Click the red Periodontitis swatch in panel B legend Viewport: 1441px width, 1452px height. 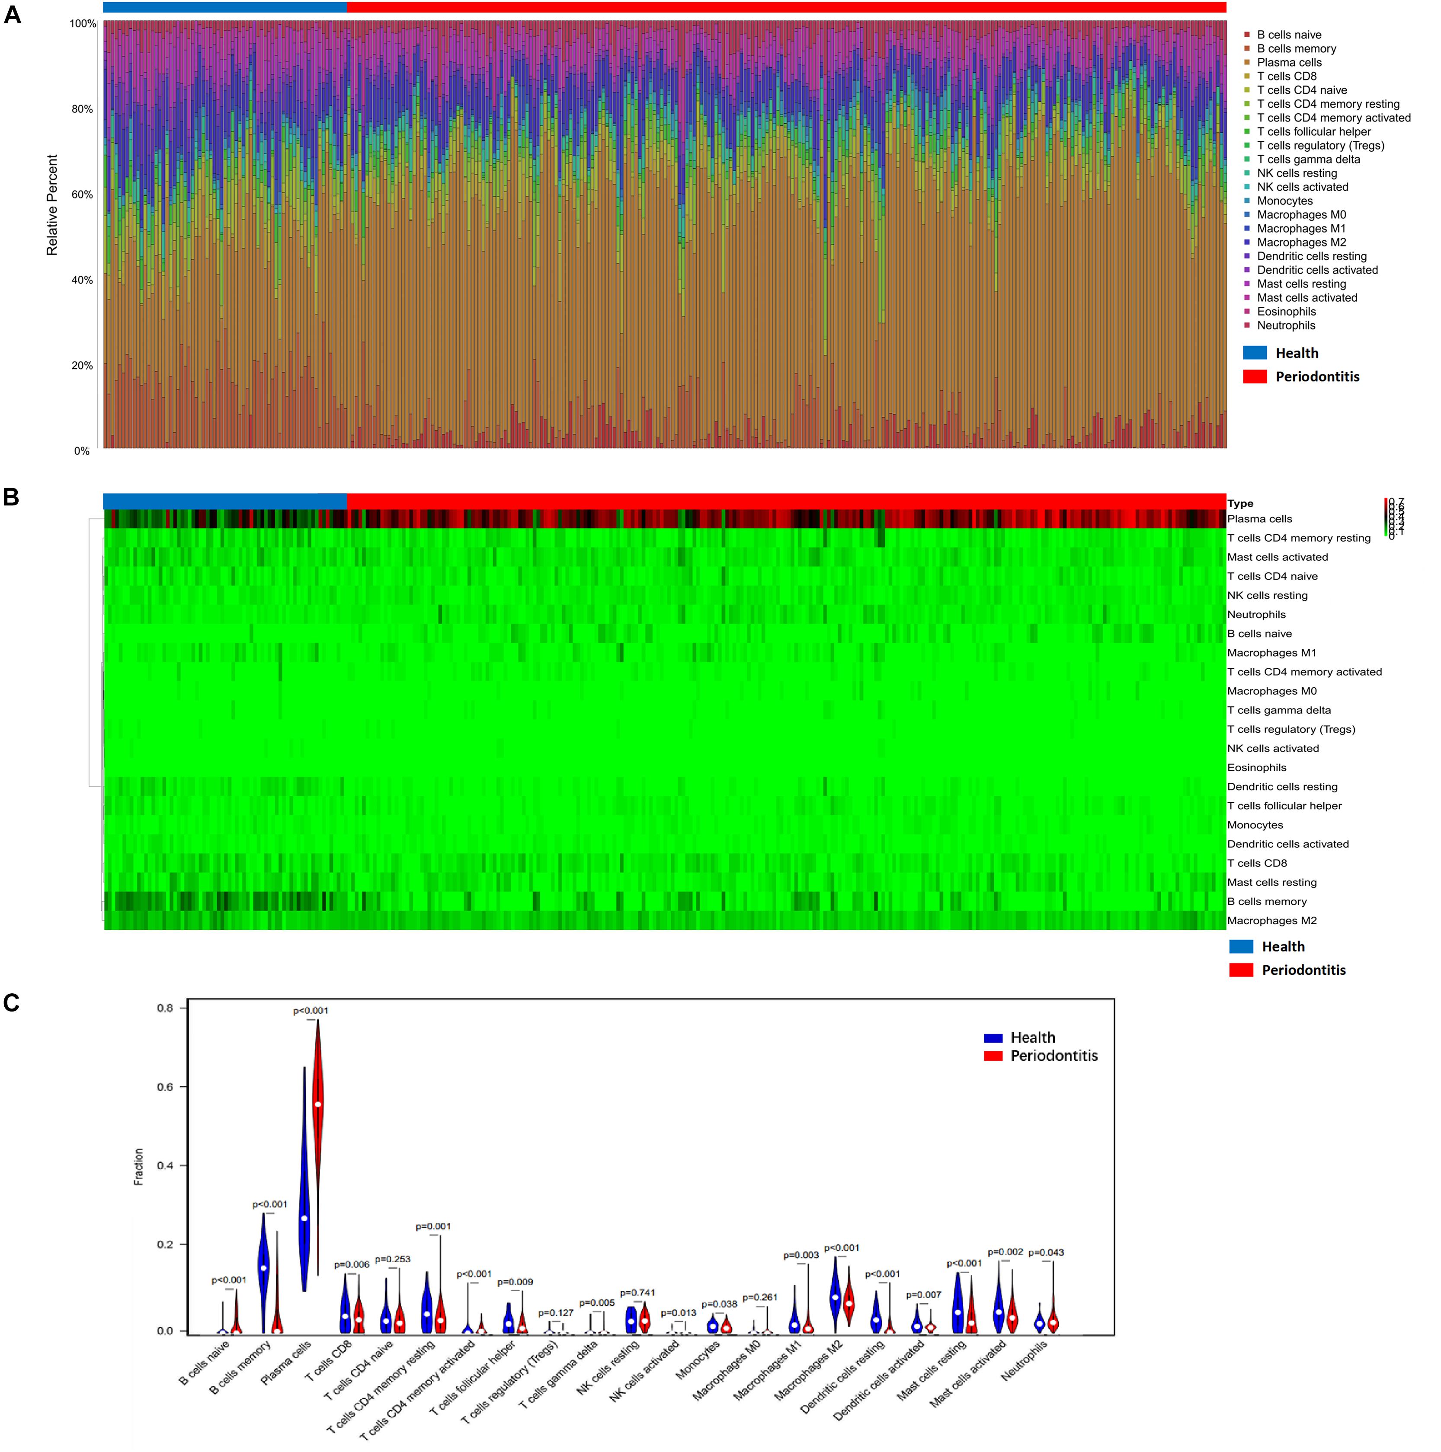pos(1241,970)
